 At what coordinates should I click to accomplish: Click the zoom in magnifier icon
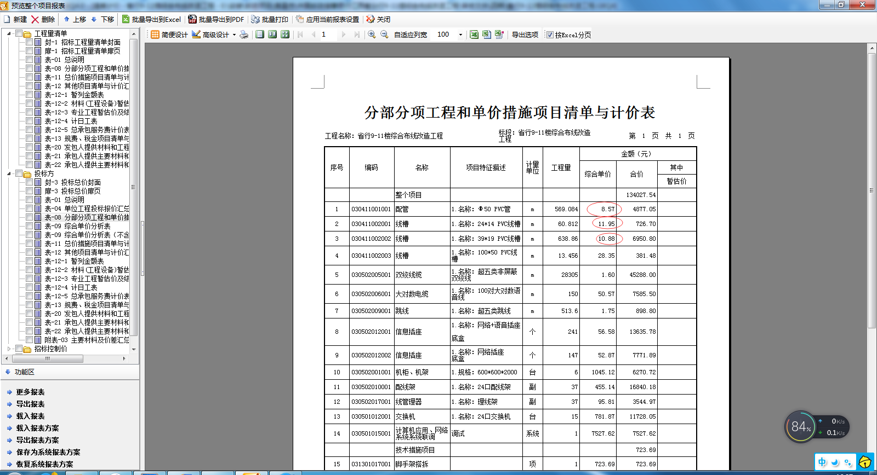click(372, 34)
